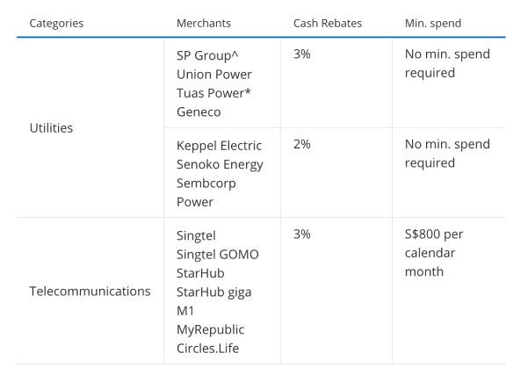Image resolution: width=528 pixels, height=375 pixels.
Task: Click the Categories column header
Action: pos(56,22)
